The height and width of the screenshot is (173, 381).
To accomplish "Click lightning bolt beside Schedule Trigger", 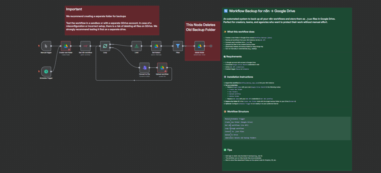I will pos(39,72).
